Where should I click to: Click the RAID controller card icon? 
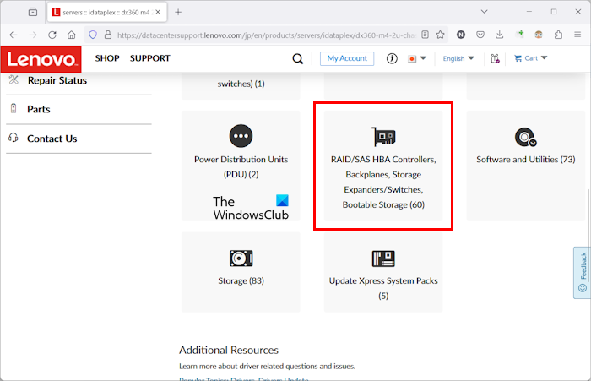click(383, 137)
